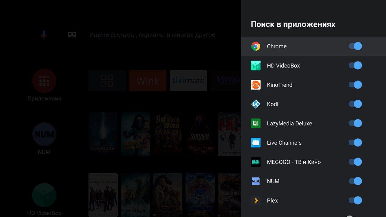Open the Sonic movie poster
This screenshot has width=386, height=217.
(x=200, y=195)
